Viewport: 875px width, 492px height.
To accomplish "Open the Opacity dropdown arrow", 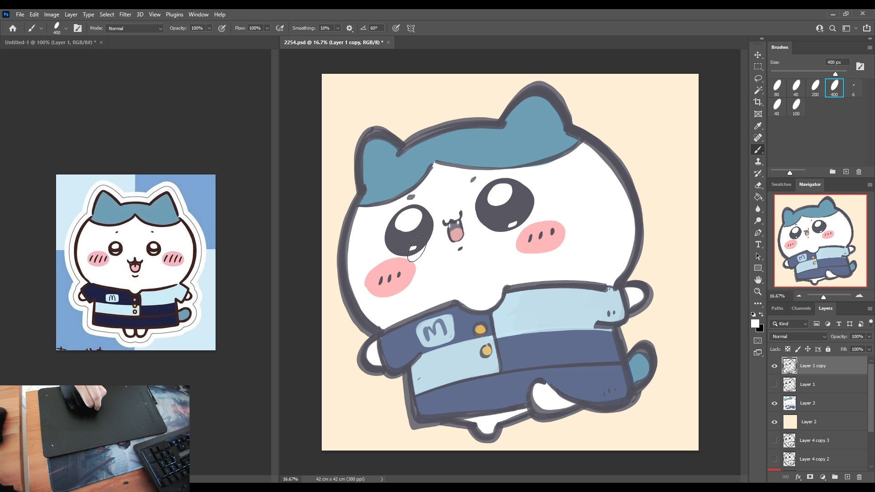I will pyautogui.click(x=209, y=28).
